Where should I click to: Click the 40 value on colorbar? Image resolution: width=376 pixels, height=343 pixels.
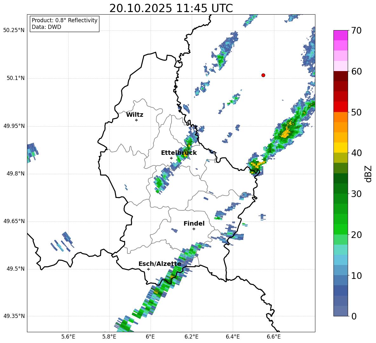tap(356, 153)
